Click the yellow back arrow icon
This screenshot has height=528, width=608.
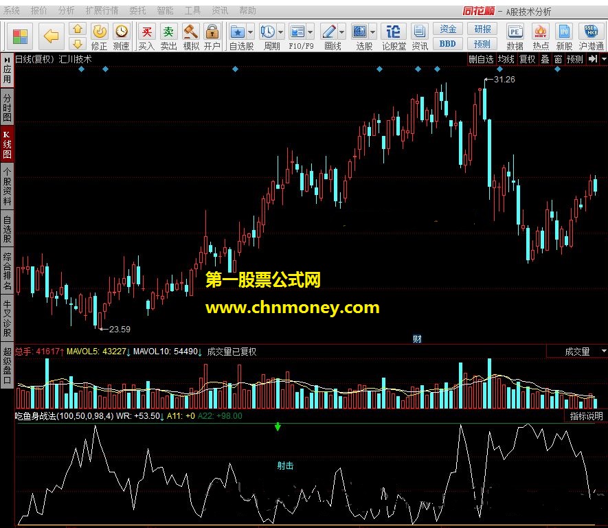51,36
